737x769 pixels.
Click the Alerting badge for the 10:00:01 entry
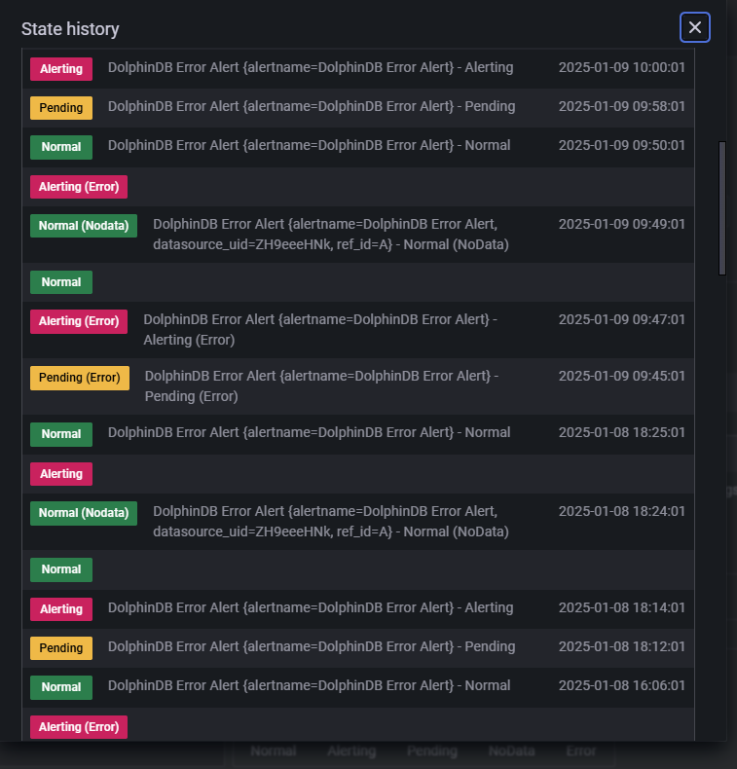click(61, 69)
